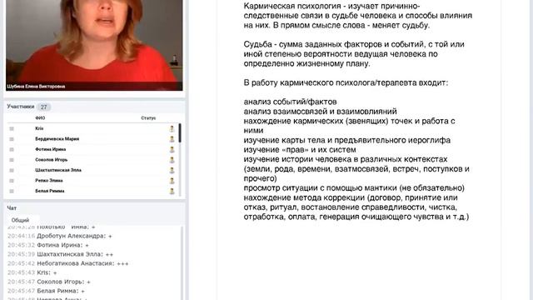Click the Статус column header
Viewport: 533px width, 300px height.
point(148,118)
